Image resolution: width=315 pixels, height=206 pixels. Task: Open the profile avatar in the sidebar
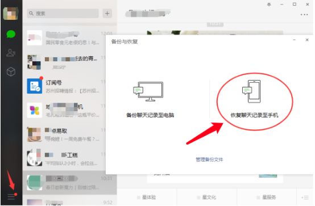[x=11, y=13]
